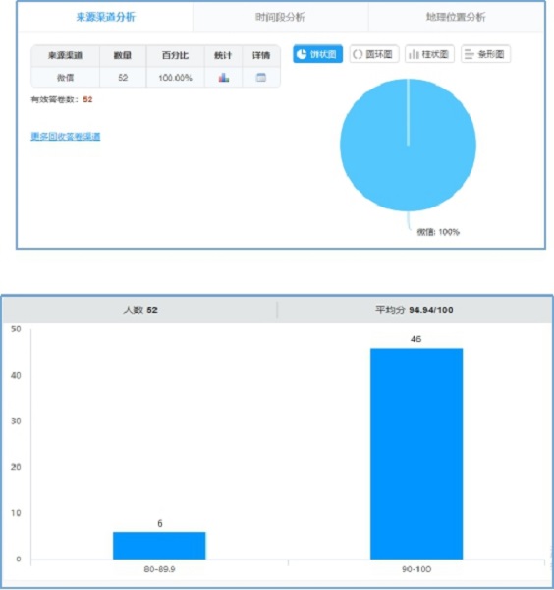554x590 pixels.
Task: Select the 圆环图 donut chart view
Action: (374, 54)
